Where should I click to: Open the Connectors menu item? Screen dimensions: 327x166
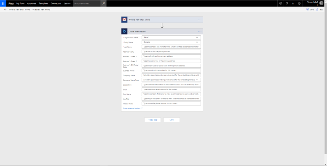point(56,3)
